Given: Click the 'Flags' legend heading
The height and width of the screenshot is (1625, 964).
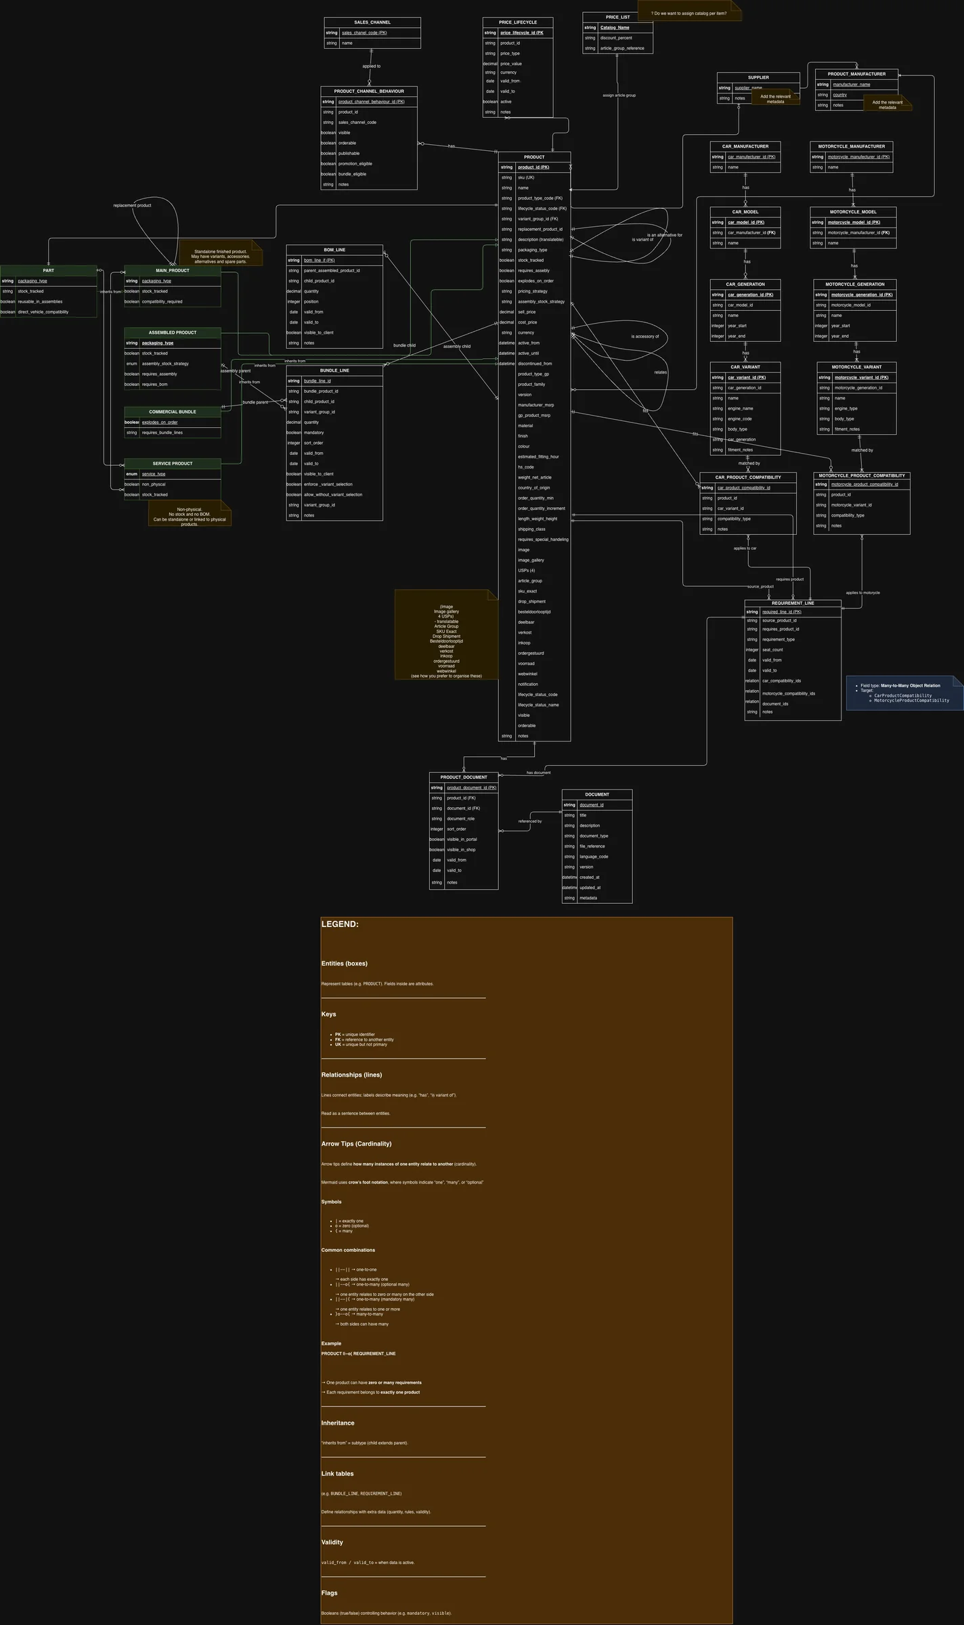Looking at the screenshot, I should (329, 1592).
